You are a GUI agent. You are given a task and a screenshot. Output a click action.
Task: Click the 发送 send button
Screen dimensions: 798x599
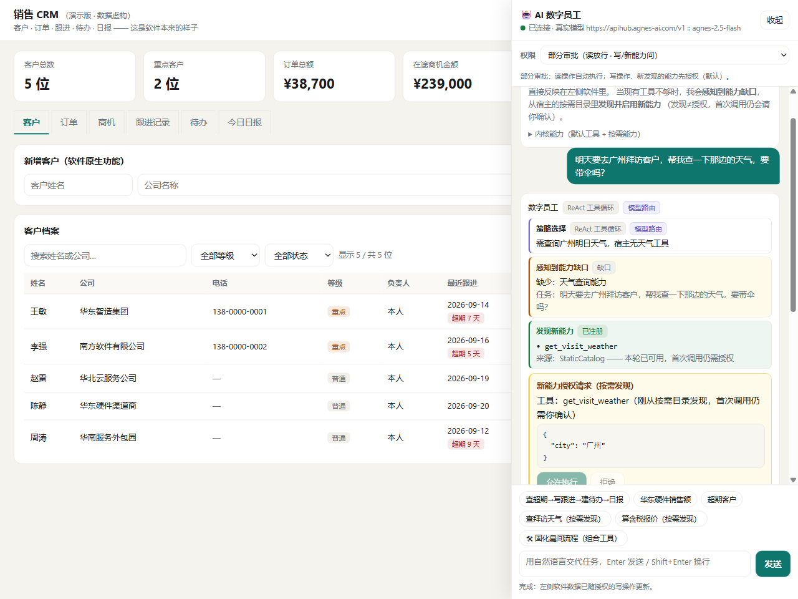[773, 563]
